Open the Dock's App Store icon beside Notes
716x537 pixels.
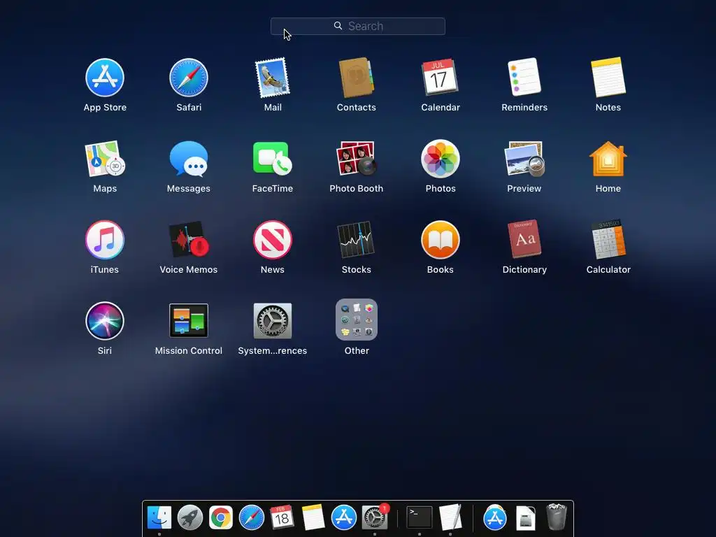tap(344, 518)
